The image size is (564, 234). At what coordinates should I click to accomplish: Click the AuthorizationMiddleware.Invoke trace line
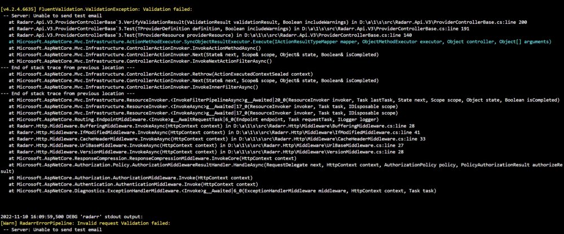tap(131, 178)
